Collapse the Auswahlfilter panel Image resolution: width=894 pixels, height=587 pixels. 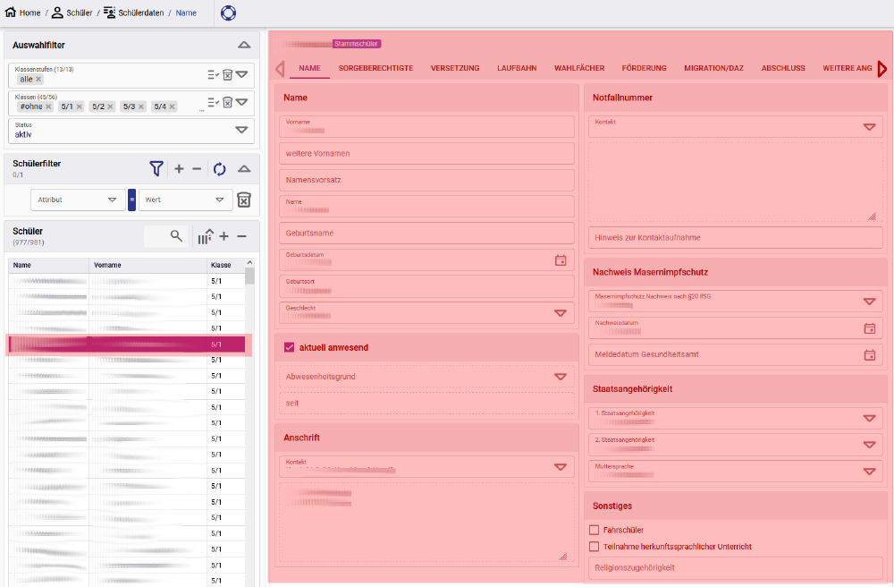pyautogui.click(x=244, y=45)
